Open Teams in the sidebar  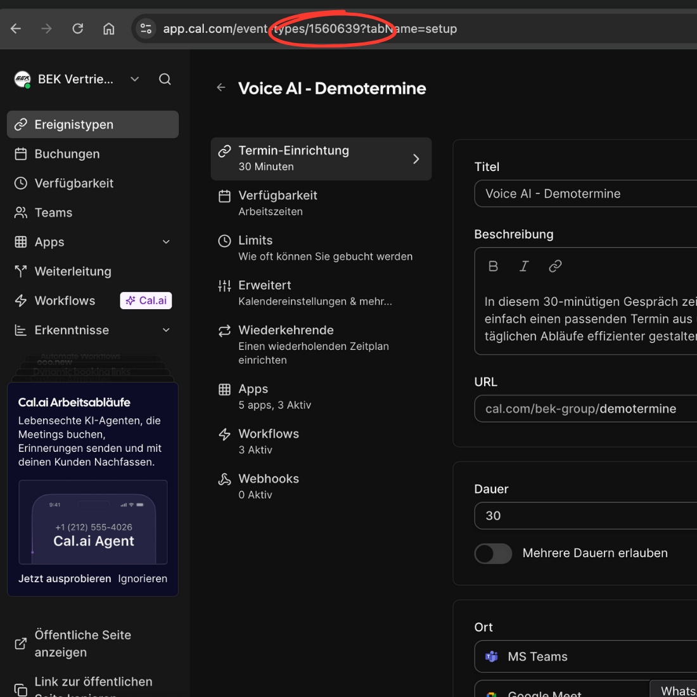pyautogui.click(x=93, y=212)
